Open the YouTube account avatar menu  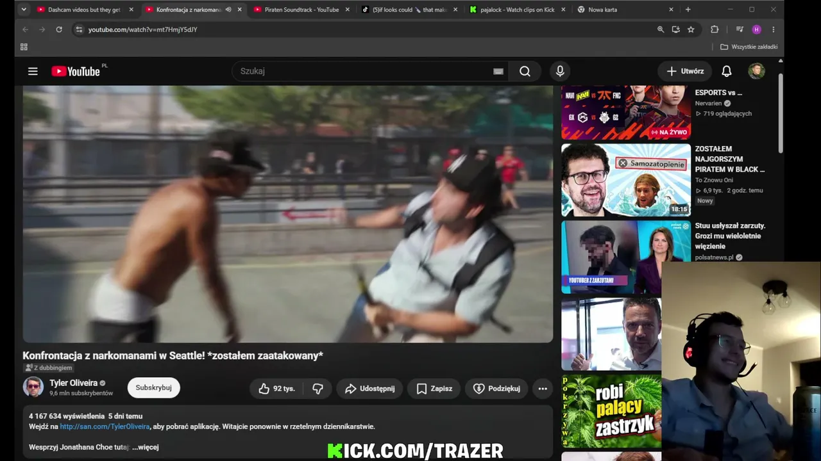[x=756, y=71]
